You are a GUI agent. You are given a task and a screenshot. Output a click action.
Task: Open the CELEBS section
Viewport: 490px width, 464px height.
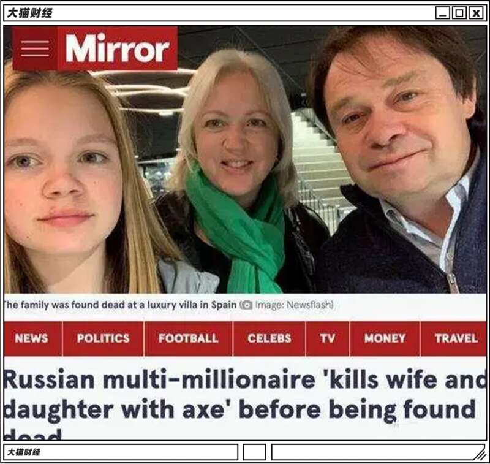point(269,338)
